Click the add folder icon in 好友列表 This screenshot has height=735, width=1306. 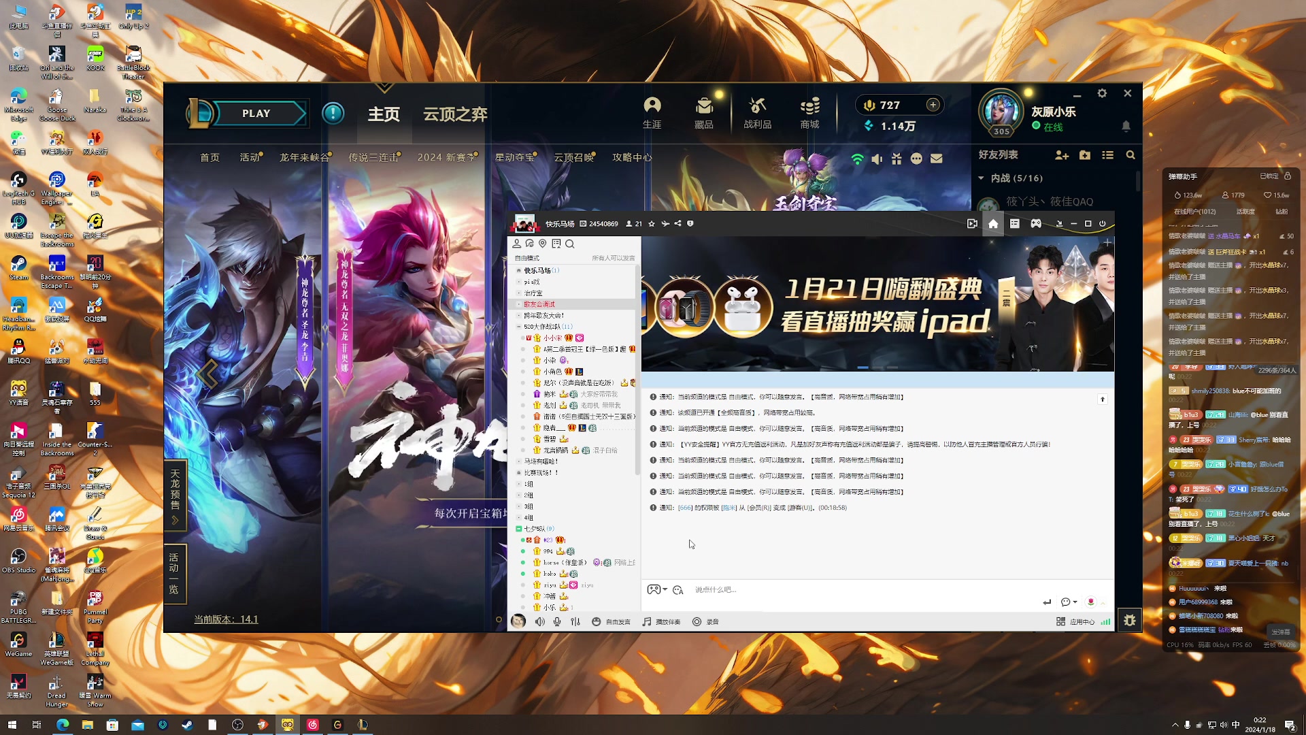click(1085, 156)
